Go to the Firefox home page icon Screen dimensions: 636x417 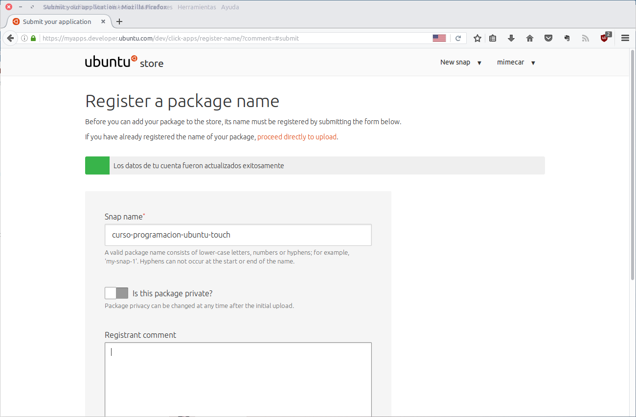[529, 38]
